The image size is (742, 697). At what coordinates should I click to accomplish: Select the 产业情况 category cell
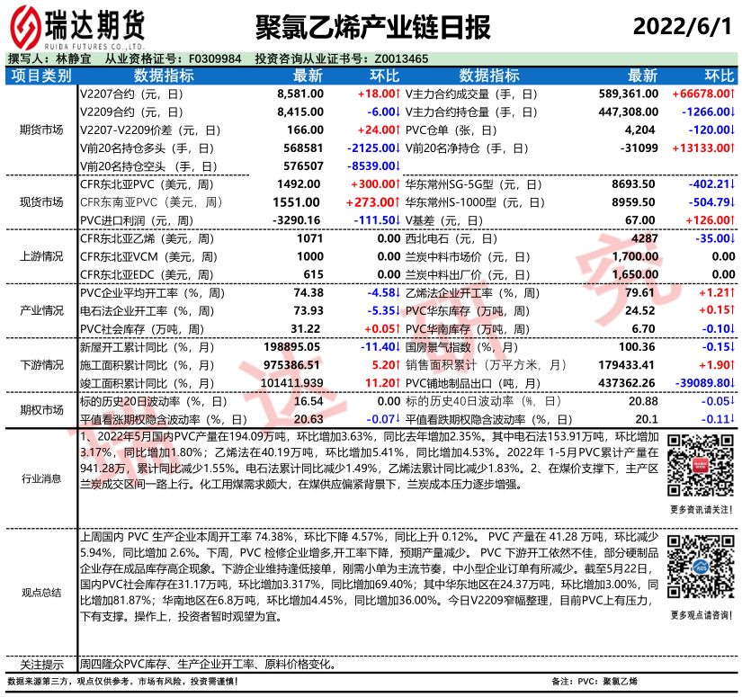40,310
